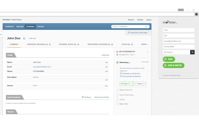Click the plus icon next to Todos

click(x=132, y=44)
